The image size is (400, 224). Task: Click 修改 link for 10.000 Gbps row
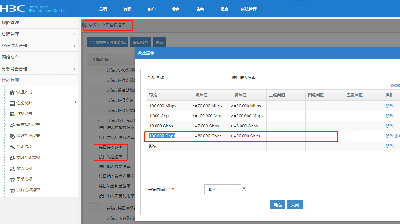(389, 126)
